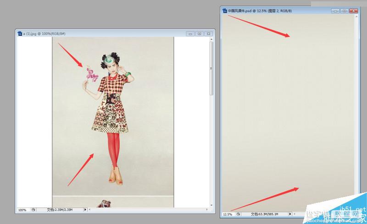
Task: Click the Photoshop icon in a (1).jpg title bar
Action: click(x=20, y=34)
